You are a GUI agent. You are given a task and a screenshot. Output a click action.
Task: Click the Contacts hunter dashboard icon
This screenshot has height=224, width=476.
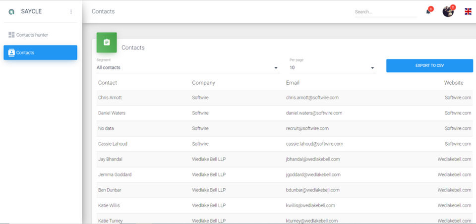(11, 35)
